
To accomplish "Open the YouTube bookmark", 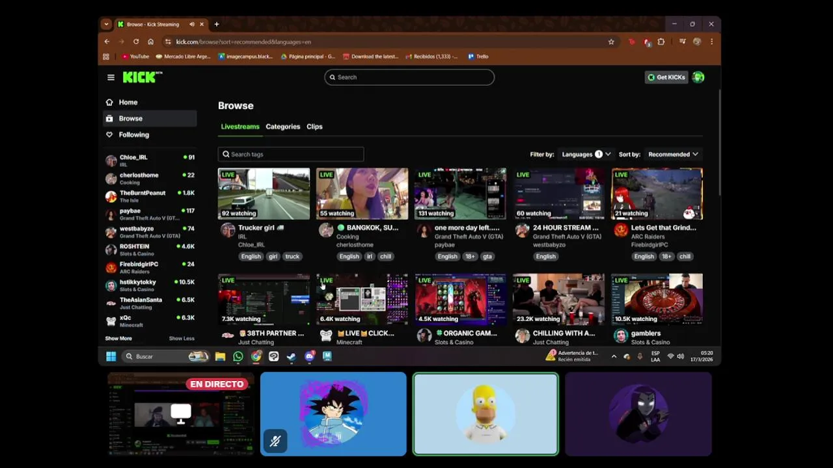I will point(135,57).
